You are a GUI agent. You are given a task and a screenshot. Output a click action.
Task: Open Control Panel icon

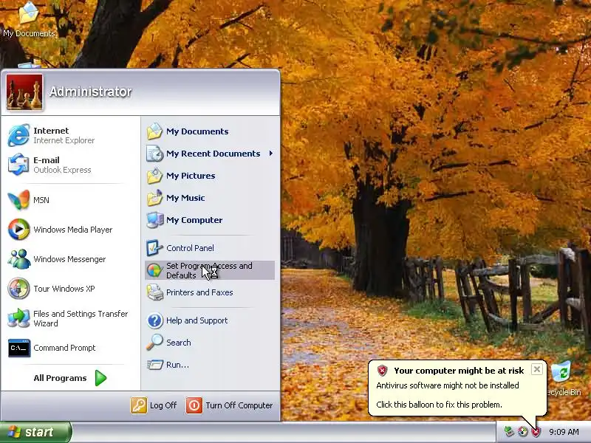click(154, 248)
